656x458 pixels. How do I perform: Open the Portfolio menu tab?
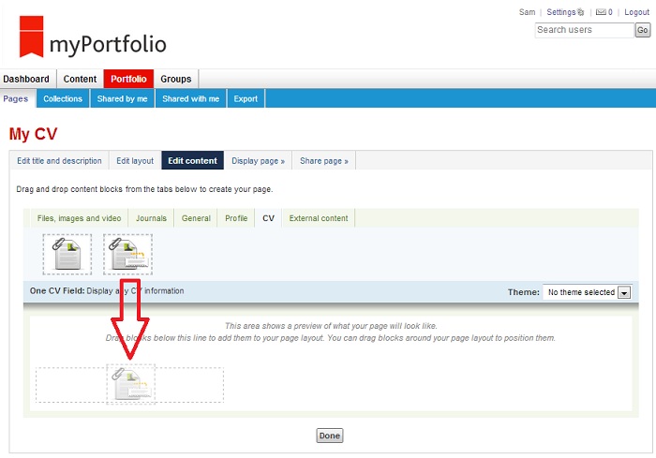pos(127,79)
